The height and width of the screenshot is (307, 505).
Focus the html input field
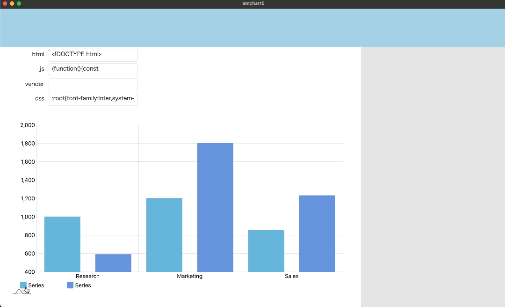pyautogui.click(x=93, y=55)
